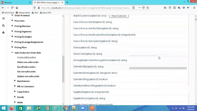197x111 pixels.
Task: Close the REST API for Oracle tab
Action: click(62, 2)
